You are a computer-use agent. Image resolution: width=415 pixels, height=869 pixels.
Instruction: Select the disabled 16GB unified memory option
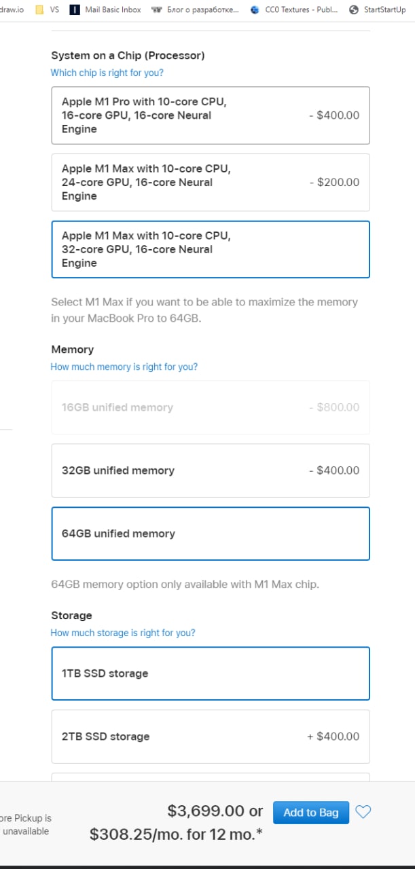click(211, 407)
